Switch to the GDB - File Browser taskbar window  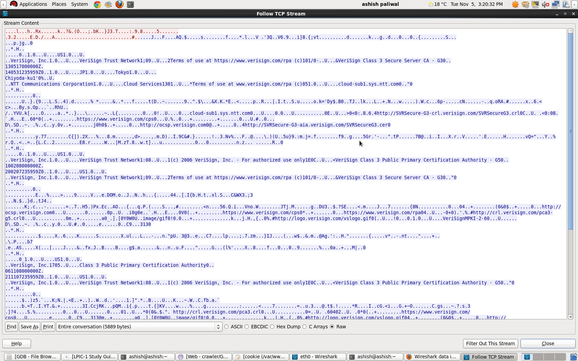[33, 357]
